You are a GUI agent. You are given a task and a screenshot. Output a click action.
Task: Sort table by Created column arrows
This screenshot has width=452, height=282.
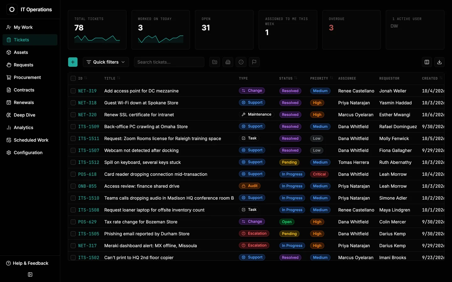(441, 78)
